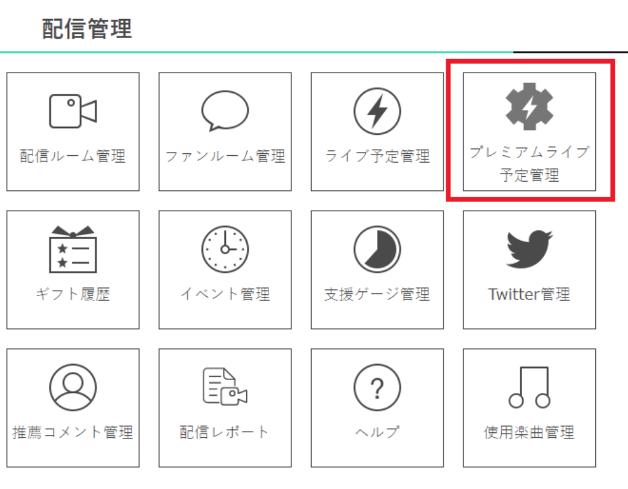Click the document camera 配信レポート icon
The height and width of the screenshot is (489, 628).
[225, 387]
